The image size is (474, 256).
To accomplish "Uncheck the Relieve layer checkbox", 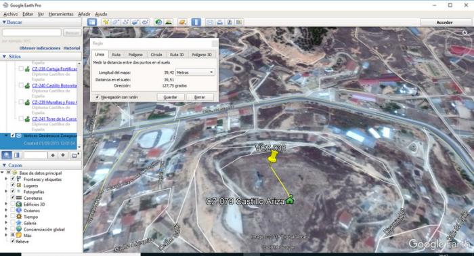I will 12,241.
